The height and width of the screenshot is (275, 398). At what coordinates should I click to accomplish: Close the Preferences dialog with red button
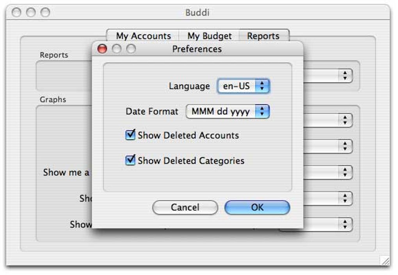click(102, 49)
